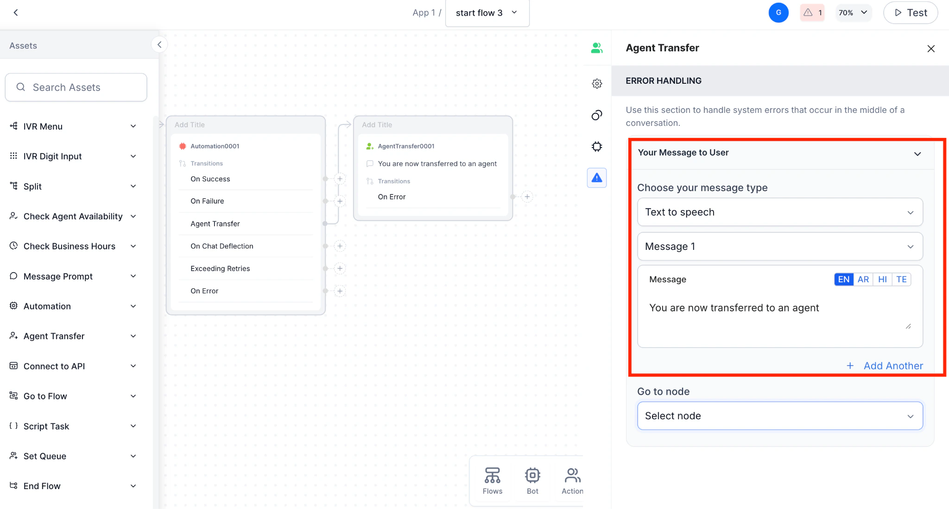Open the Bot icon in bottom toolbar
The height and width of the screenshot is (509, 949).
pos(532,480)
